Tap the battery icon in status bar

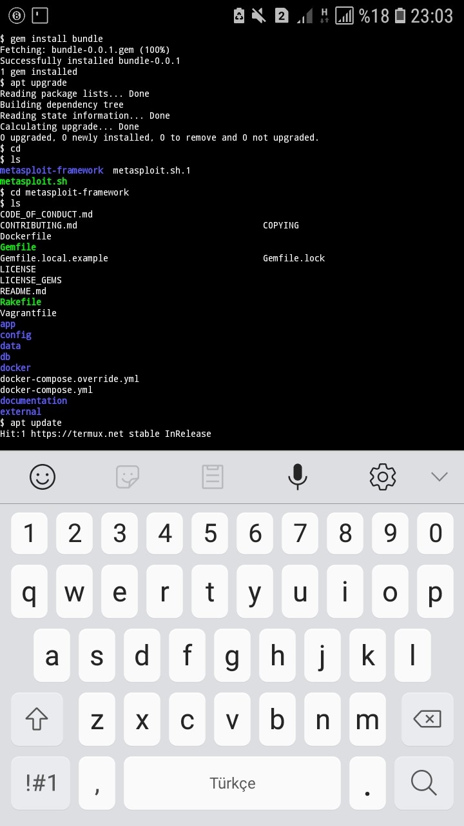(400, 15)
